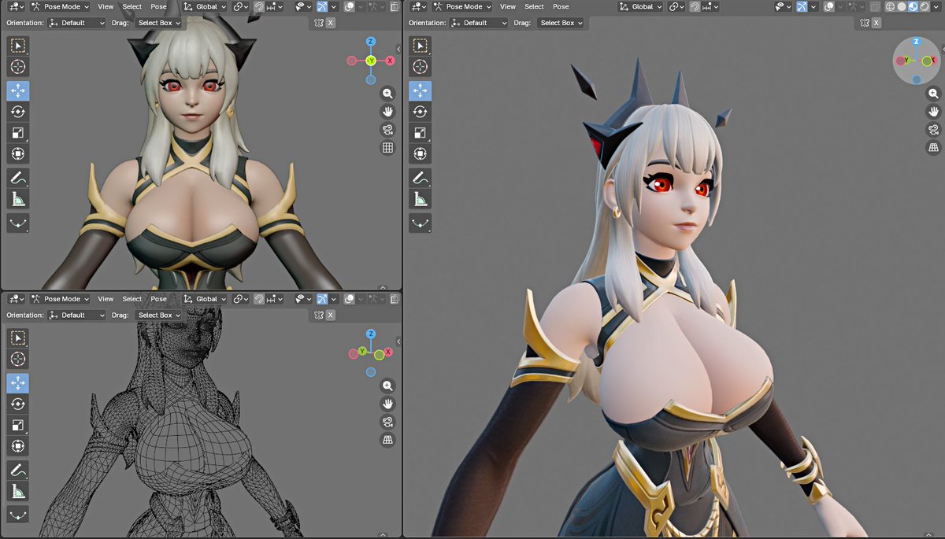Toggle overlays in the bottom-left viewport header
The image size is (945, 539).
tap(349, 299)
